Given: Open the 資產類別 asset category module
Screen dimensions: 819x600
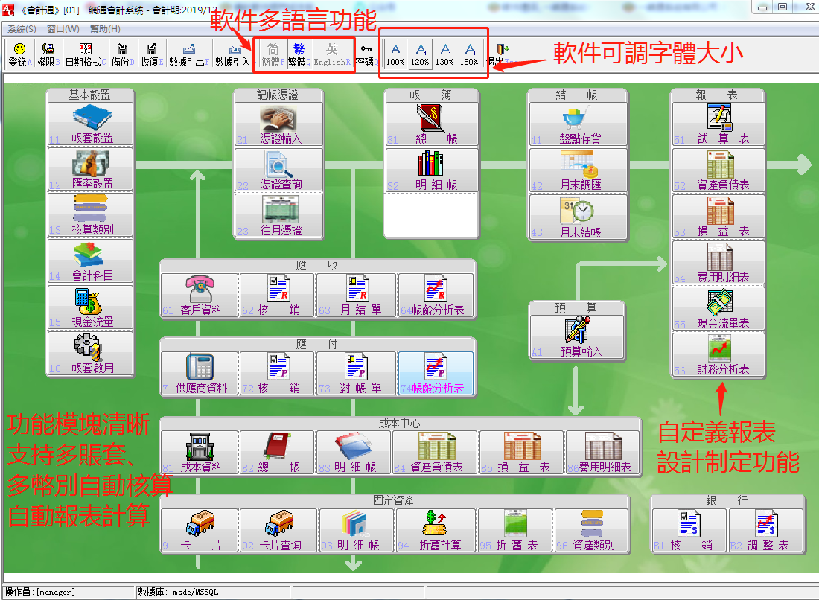Looking at the screenshot, I should pos(593,530).
